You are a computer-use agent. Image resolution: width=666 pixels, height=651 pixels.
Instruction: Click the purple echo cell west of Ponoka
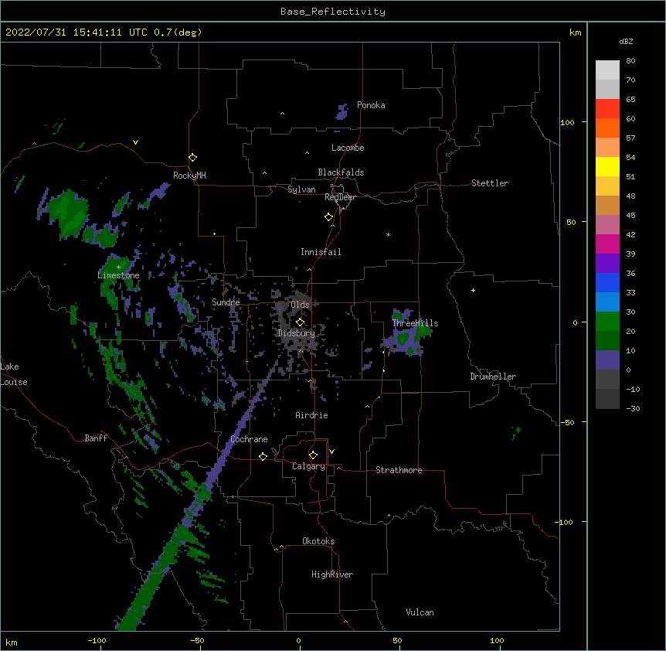[x=342, y=112]
